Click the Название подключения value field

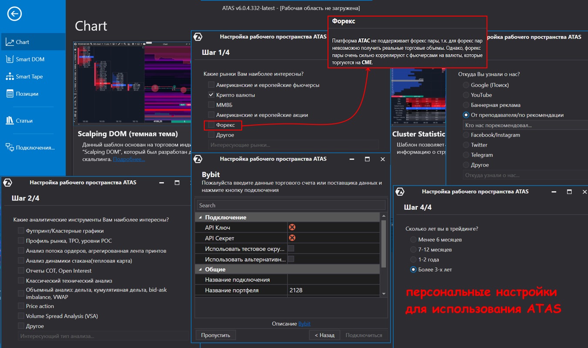point(334,280)
